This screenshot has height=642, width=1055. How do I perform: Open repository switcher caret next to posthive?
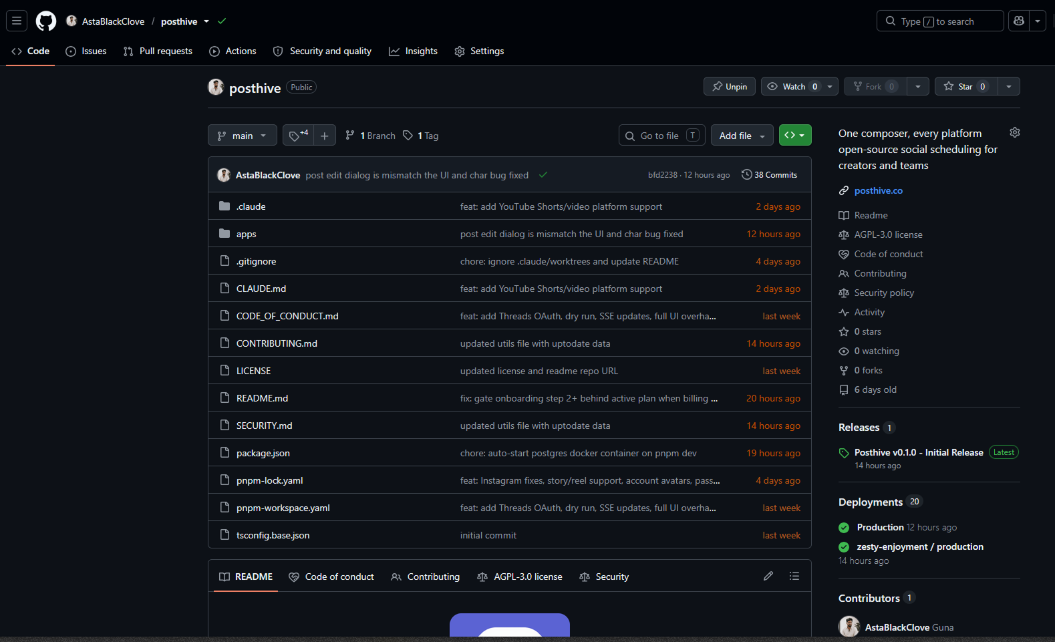206,21
